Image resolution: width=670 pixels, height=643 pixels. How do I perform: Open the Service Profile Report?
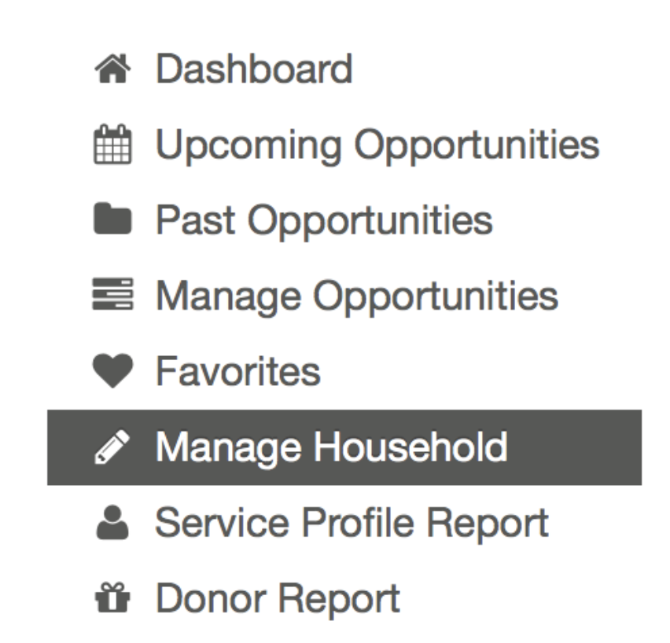click(x=351, y=524)
